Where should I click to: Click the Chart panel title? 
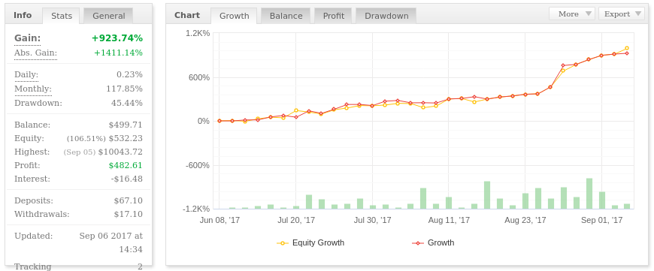pyautogui.click(x=187, y=15)
